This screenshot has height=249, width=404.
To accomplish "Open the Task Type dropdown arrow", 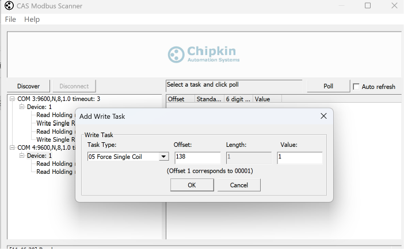I will (x=163, y=157).
